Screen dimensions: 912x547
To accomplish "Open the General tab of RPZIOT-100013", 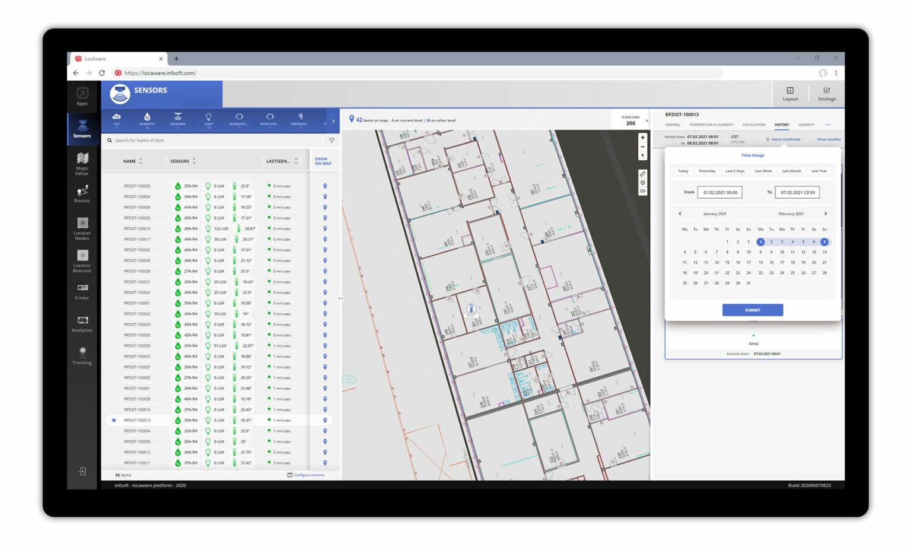I will (x=674, y=125).
